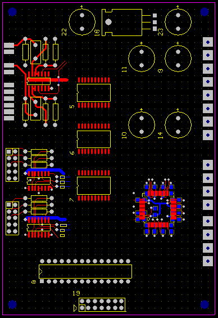
Task: Select the thick red trace tip beside chip 5
Action: tap(65, 80)
